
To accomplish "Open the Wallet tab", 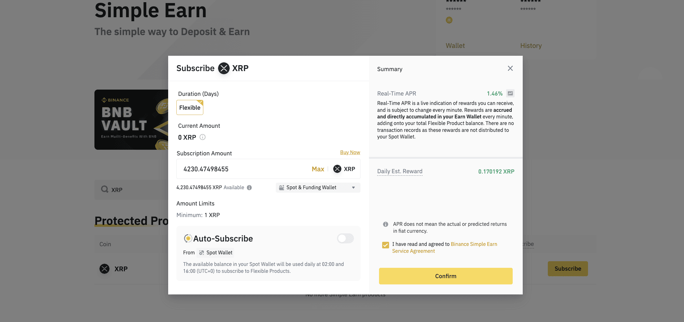I will click(x=455, y=46).
